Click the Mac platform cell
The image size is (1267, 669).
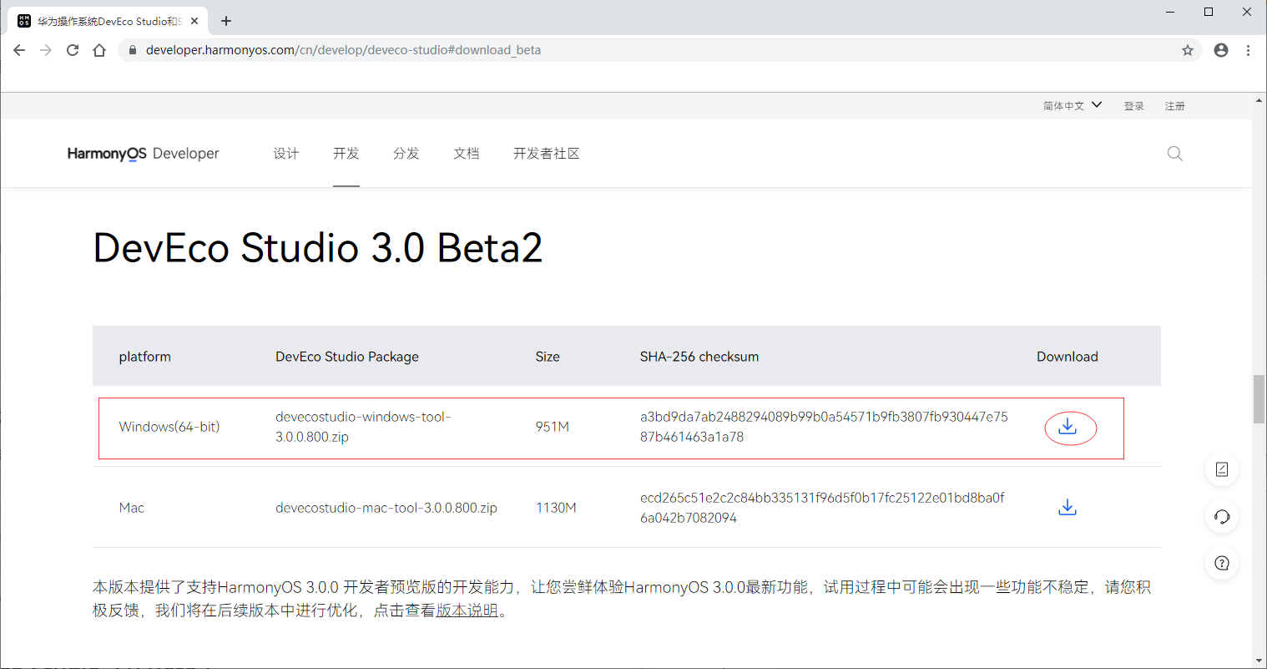point(132,508)
